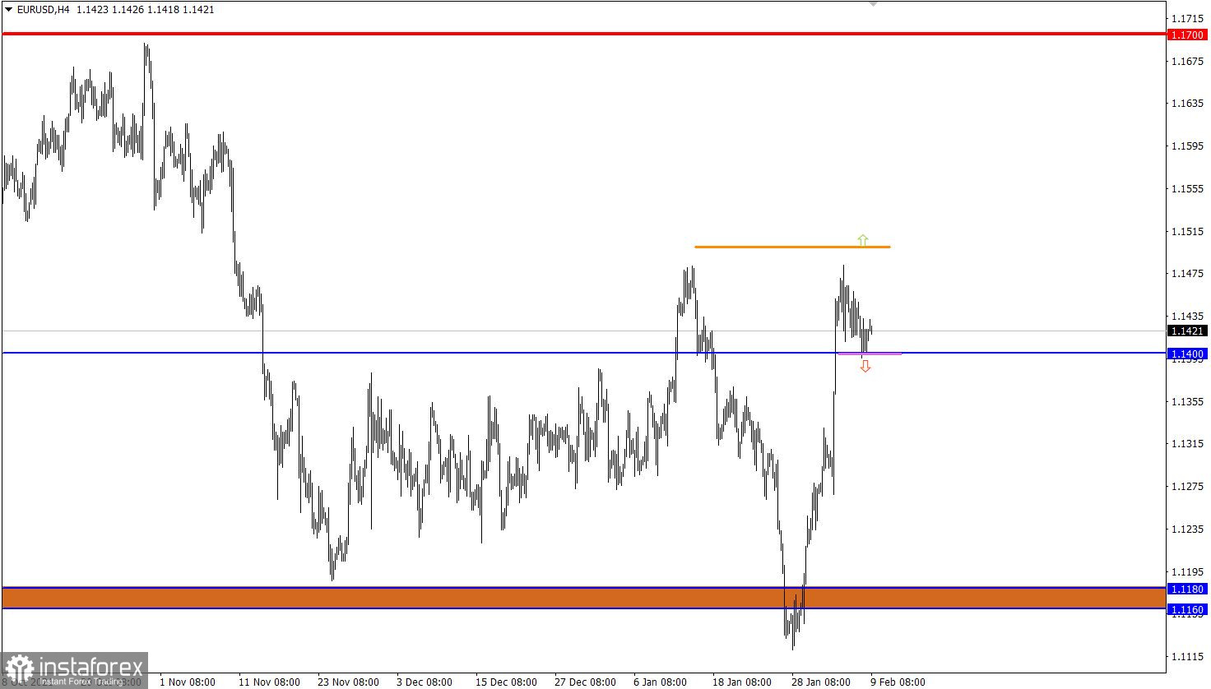Click the 27 Dec 08:00 time label
The image size is (1211, 689).
click(x=585, y=682)
